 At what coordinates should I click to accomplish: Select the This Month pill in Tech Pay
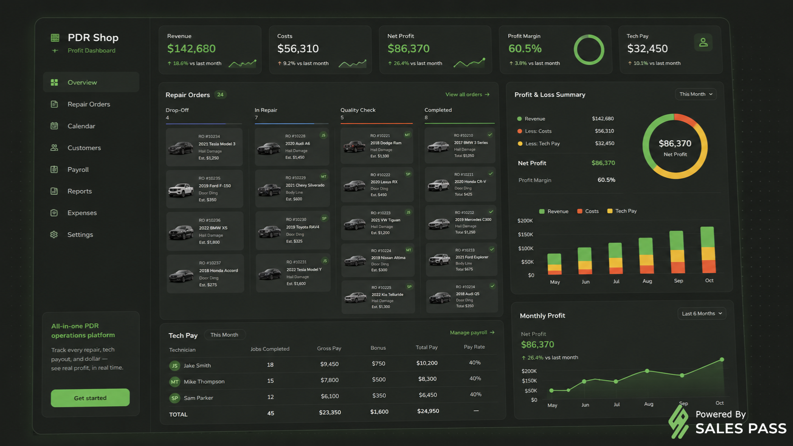pos(224,335)
